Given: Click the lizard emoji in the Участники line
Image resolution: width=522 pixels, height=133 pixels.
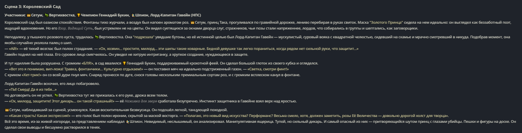Looking at the screenshot, I should [x=46, y=15].
